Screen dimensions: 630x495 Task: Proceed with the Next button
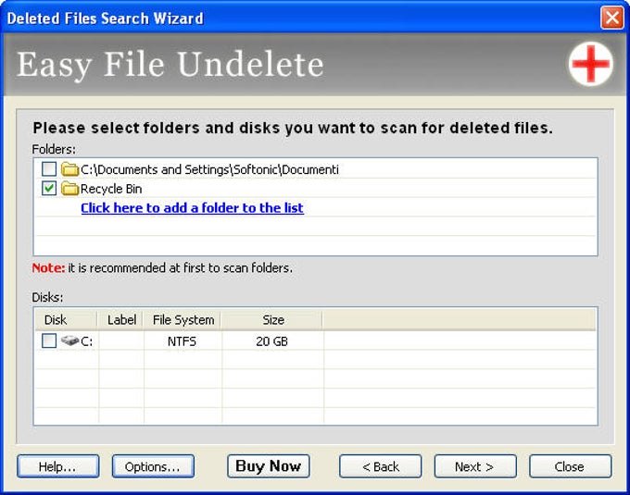(x=475, y=466)
